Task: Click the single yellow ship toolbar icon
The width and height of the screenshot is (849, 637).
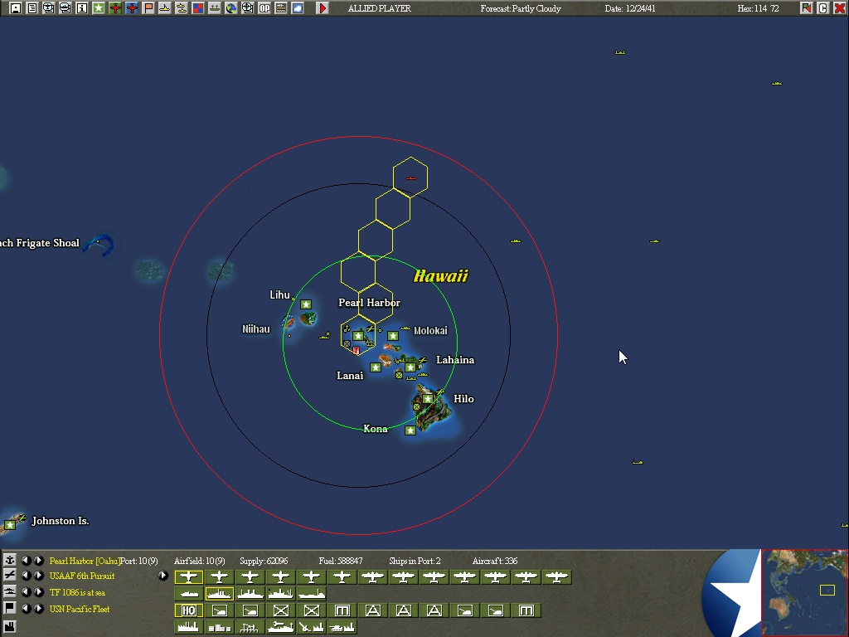Action: pos(165,8)
